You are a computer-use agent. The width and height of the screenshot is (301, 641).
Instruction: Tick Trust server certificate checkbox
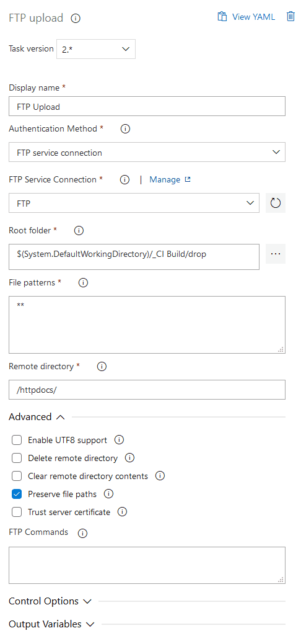[17, 512]
